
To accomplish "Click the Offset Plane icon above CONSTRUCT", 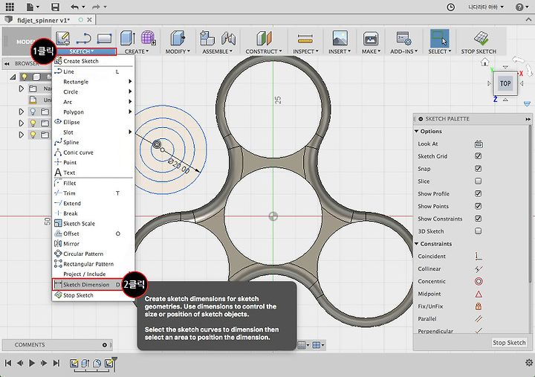I will 264,38.
